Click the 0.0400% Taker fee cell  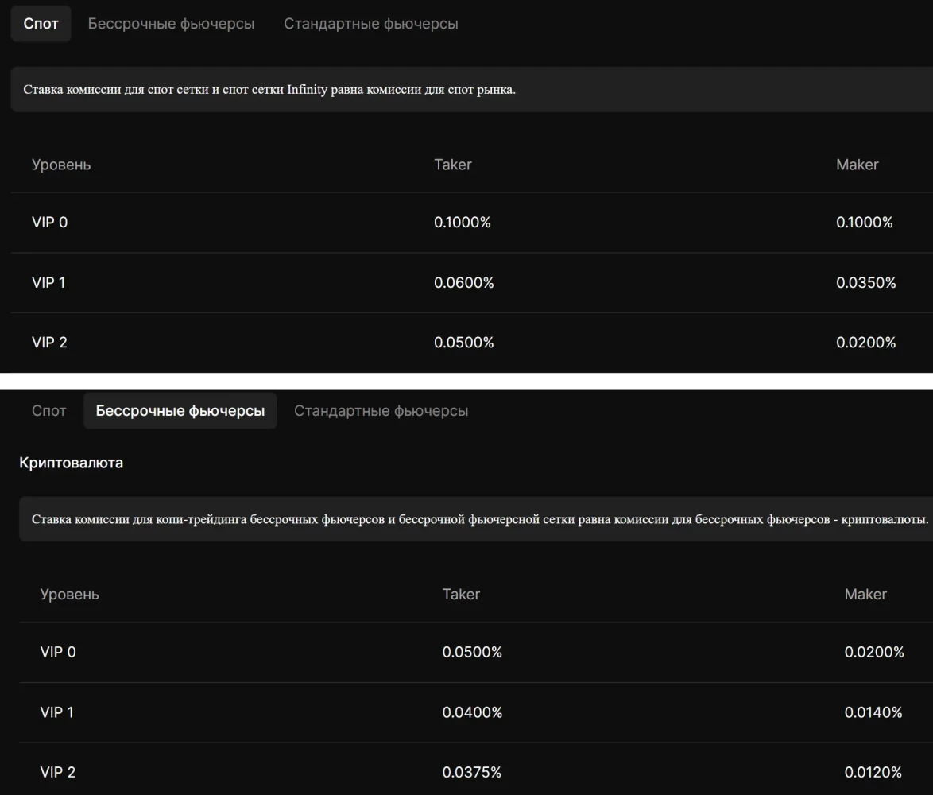pyautogui.click(x=472, y=712)
